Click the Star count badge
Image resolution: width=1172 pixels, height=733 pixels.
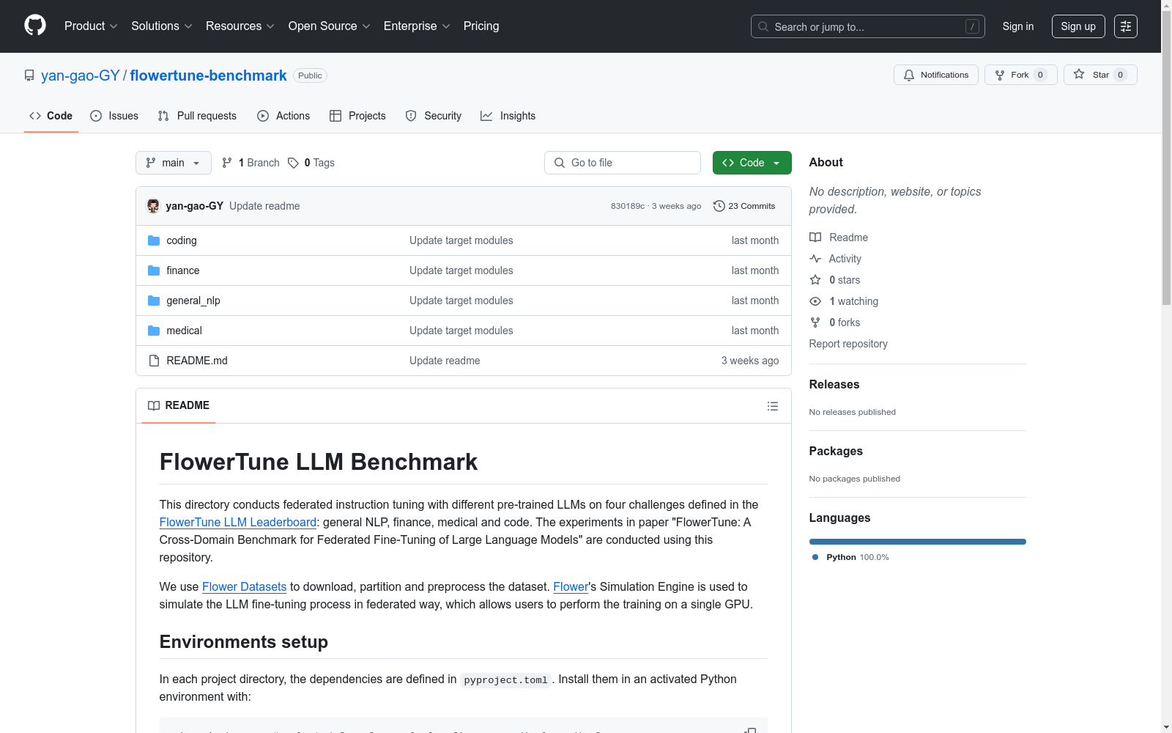(x=1120, y=75)
